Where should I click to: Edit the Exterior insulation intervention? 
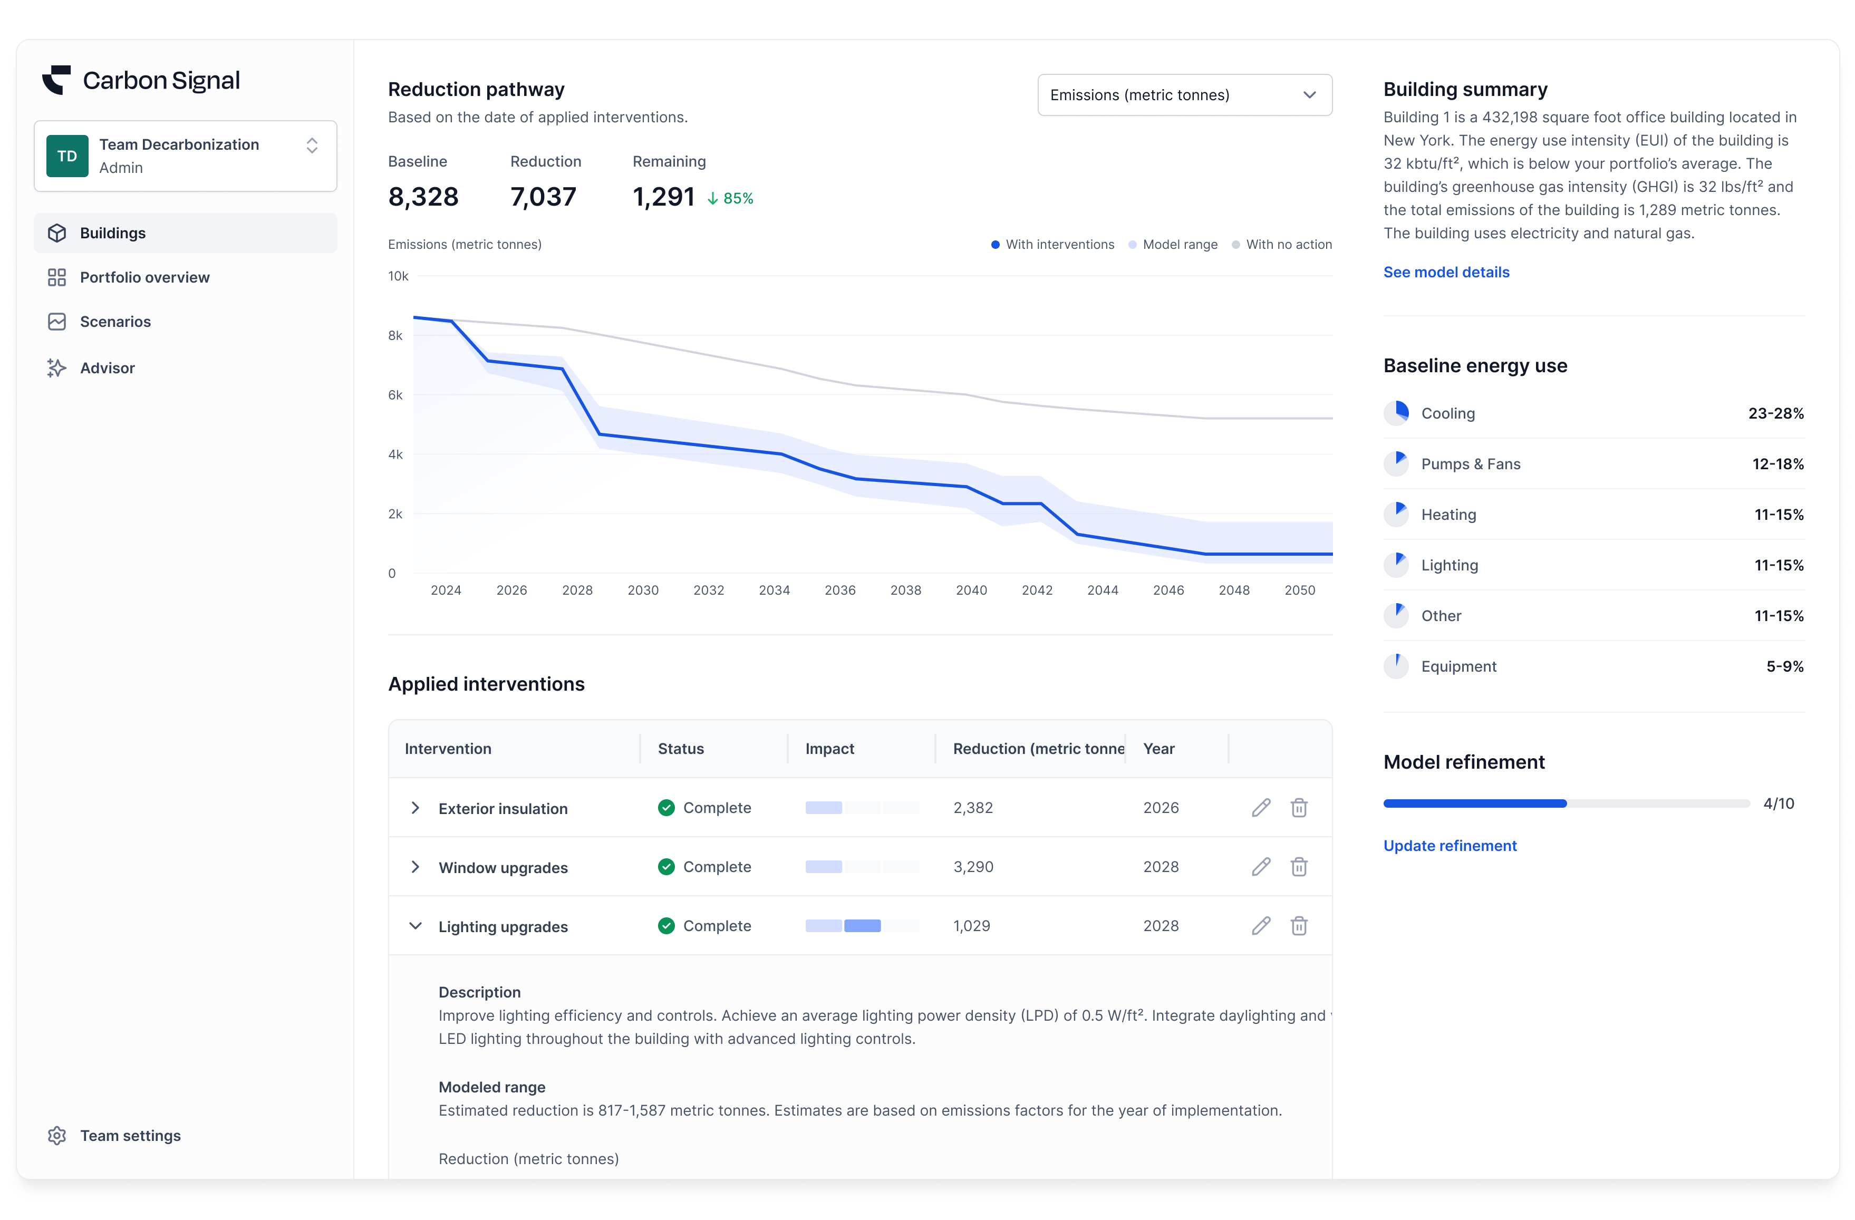pos(1260,808)
